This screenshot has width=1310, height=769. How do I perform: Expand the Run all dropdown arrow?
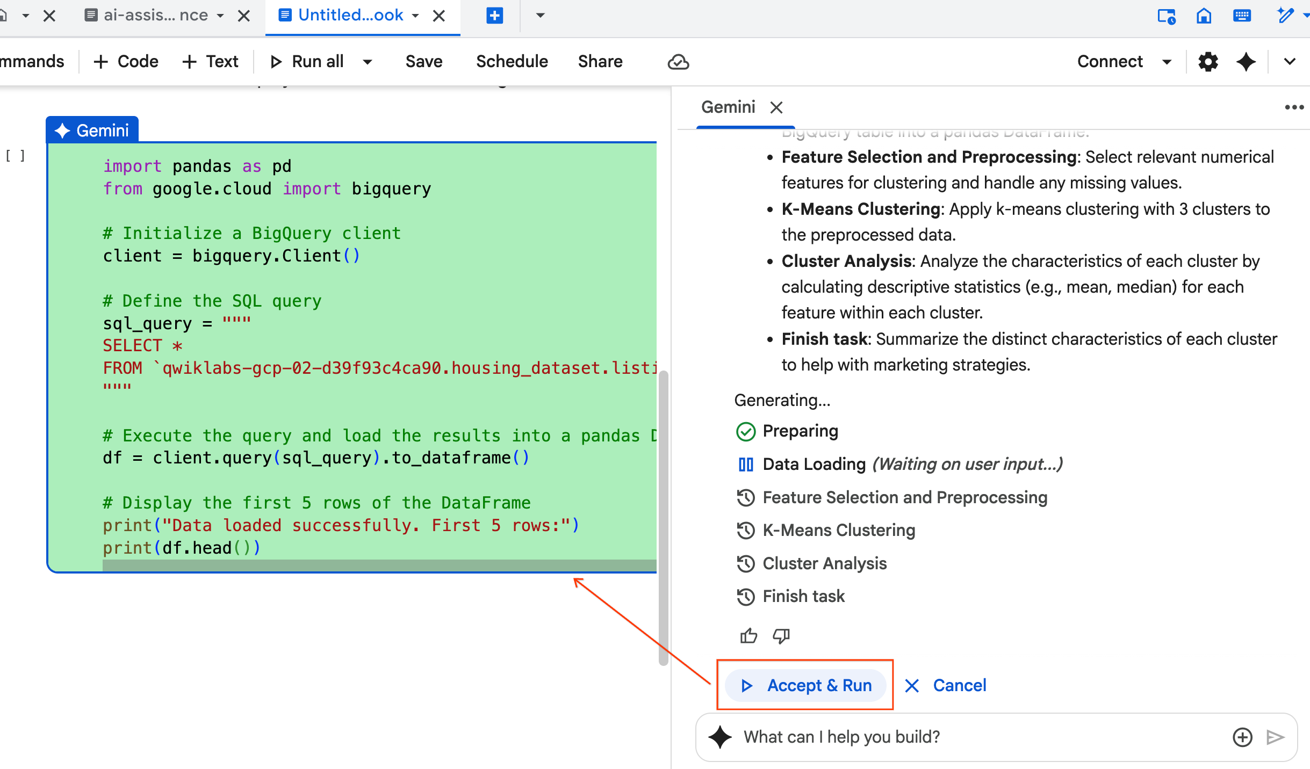click(x=368, y=62)
